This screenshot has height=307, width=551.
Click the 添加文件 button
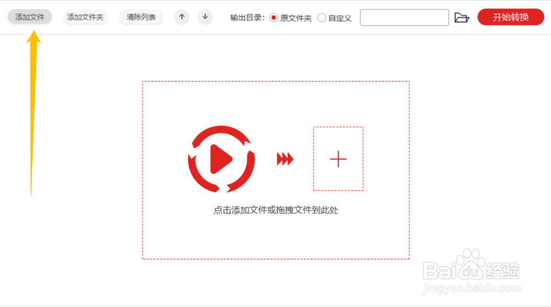(30, 17)
